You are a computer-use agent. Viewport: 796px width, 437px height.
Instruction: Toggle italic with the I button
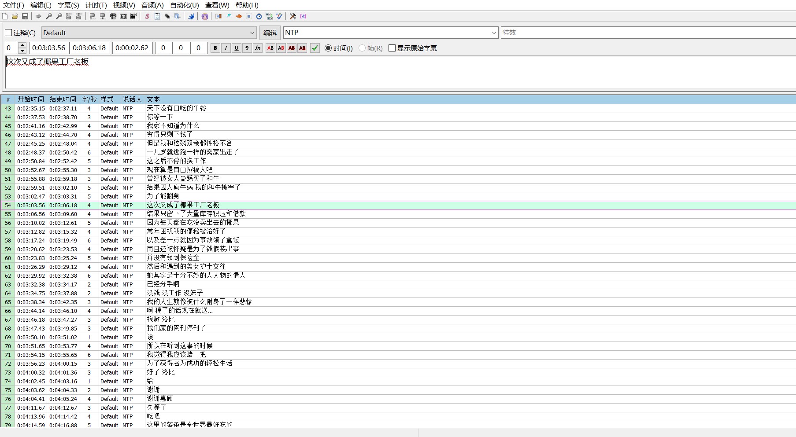[226, 48]
